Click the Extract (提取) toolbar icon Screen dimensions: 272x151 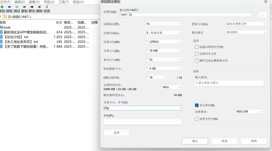click(x=10, y=7)
